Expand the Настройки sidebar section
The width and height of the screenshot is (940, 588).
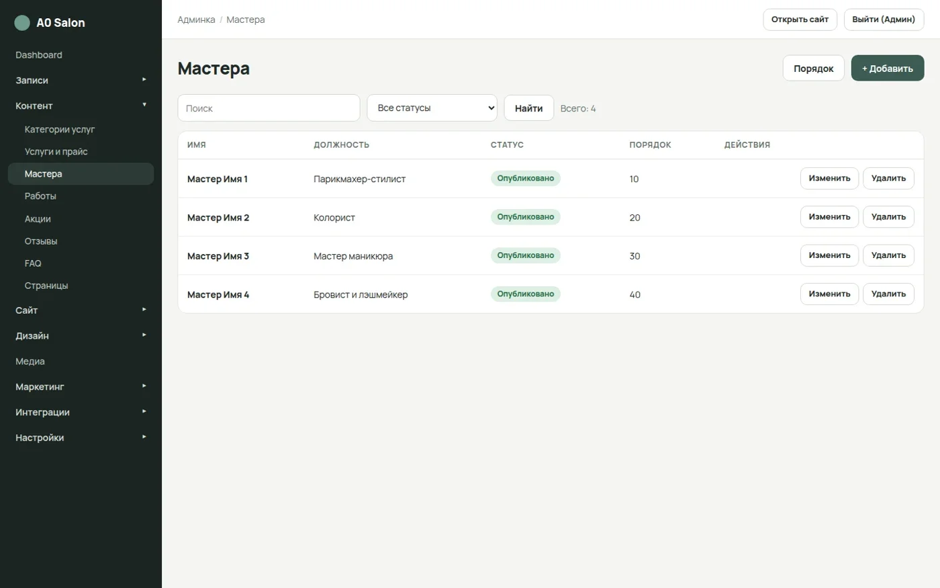tap(81, 437)
